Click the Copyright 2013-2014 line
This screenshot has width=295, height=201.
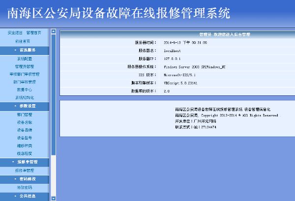(x=227, y=115)
